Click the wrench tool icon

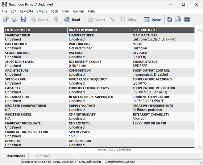[x=112, y=19]
